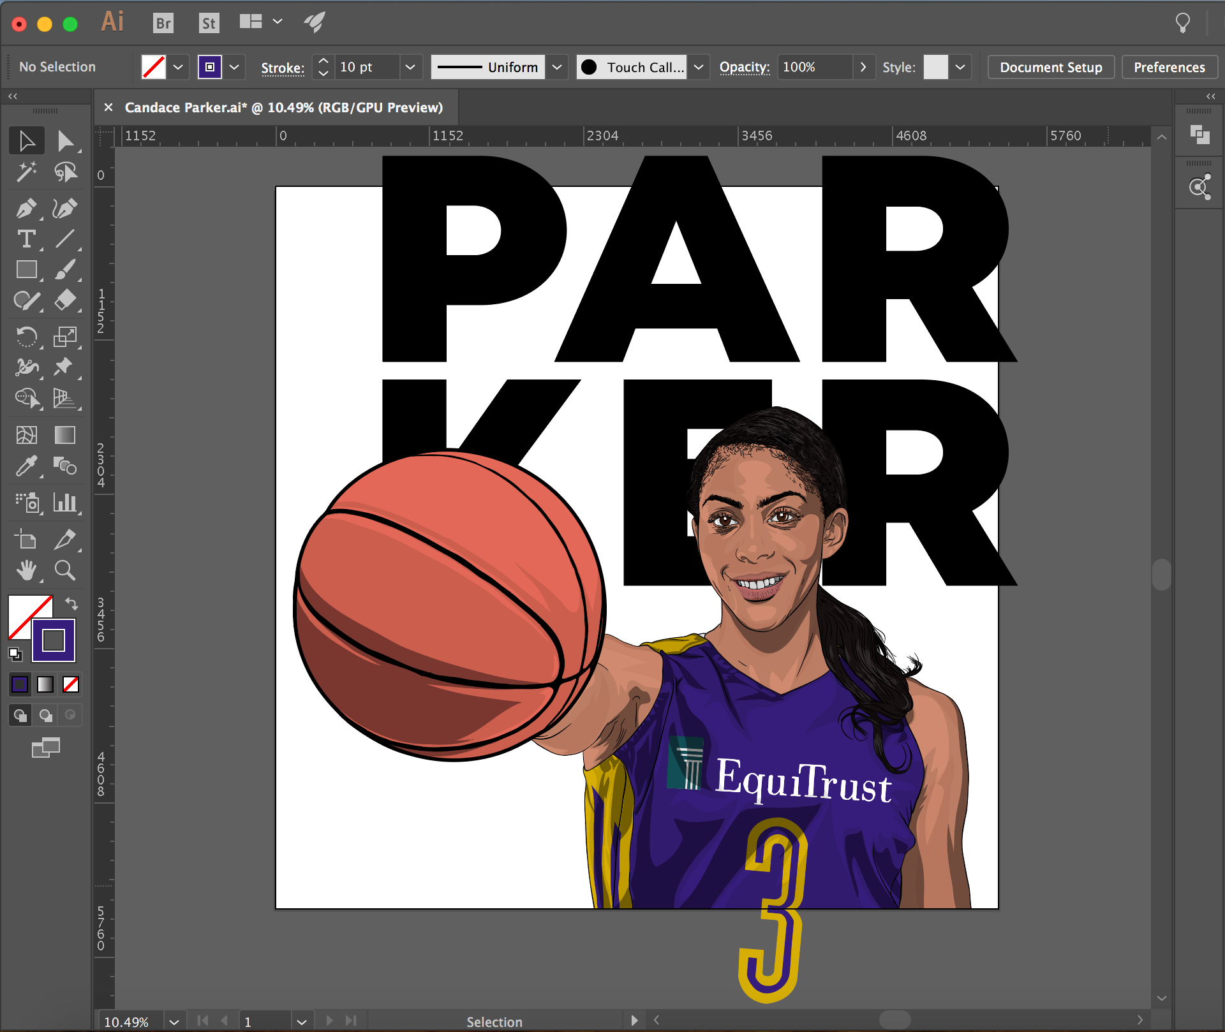1225x1032 pixels.
Task: Select the Puppet Warp pin tool
Action: click(65, 367)
